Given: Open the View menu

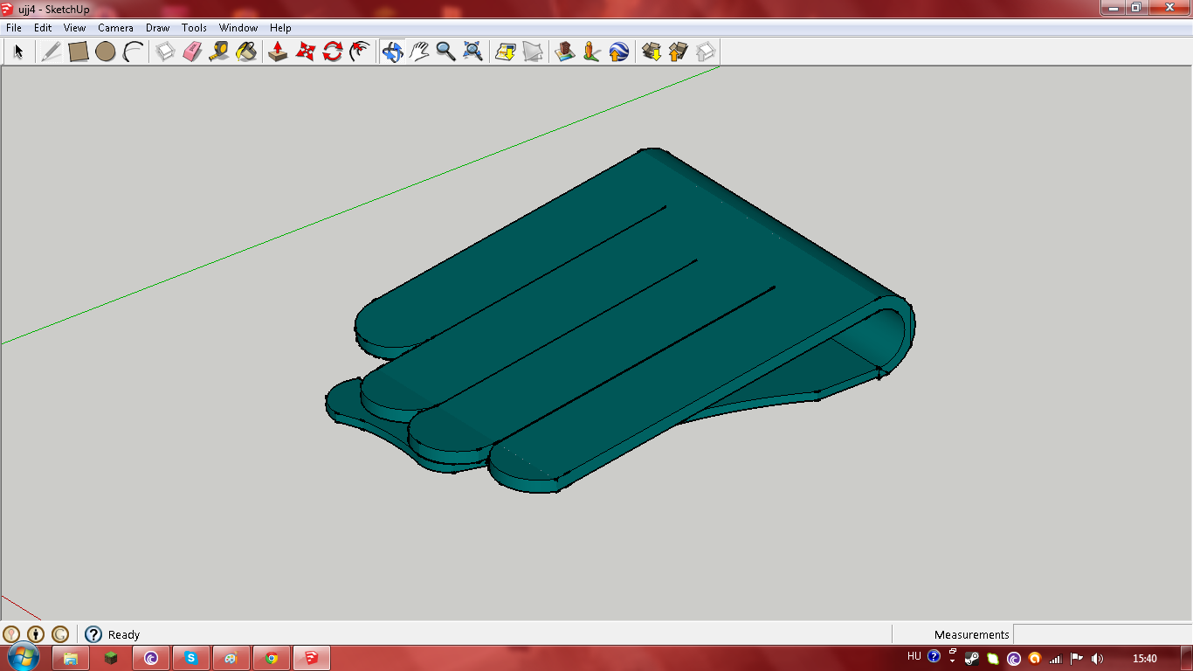Looking at the screenshot, I should click(x=74, y=28).
